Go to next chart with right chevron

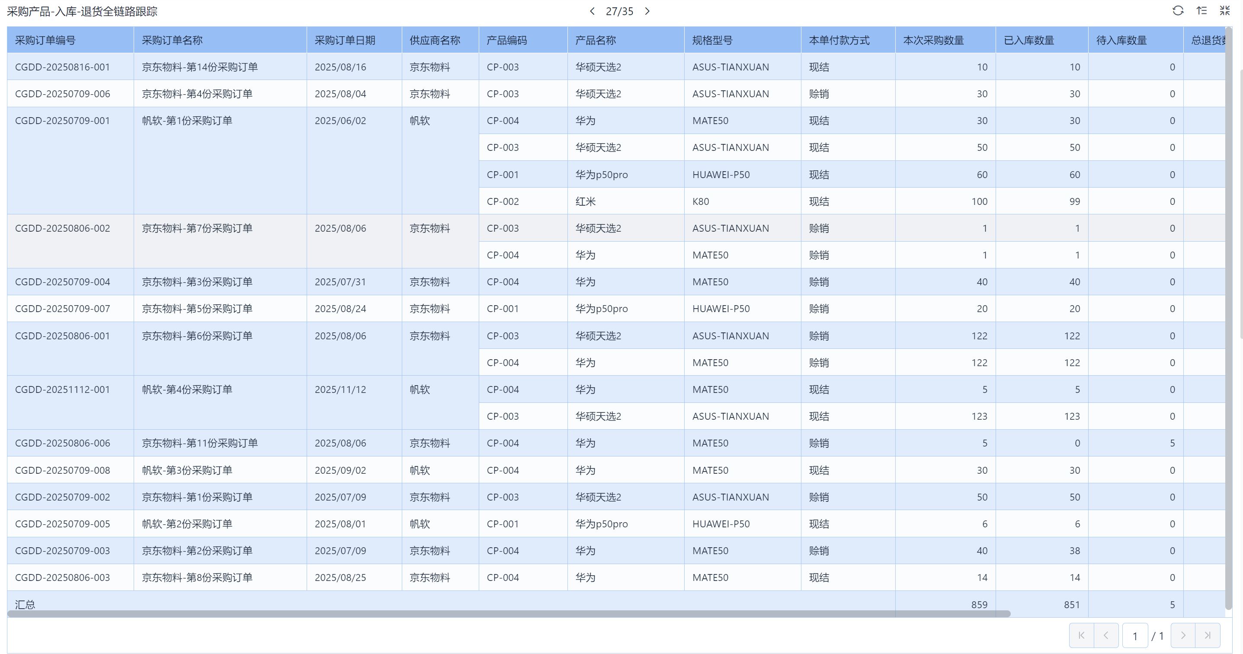click(x=647, y=11)
